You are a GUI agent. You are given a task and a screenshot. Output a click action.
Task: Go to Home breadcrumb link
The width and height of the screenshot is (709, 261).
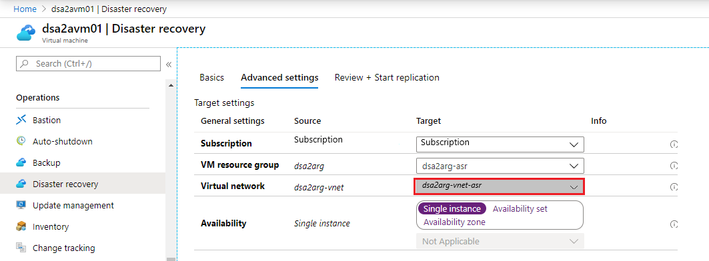click(x=25, y=9)
